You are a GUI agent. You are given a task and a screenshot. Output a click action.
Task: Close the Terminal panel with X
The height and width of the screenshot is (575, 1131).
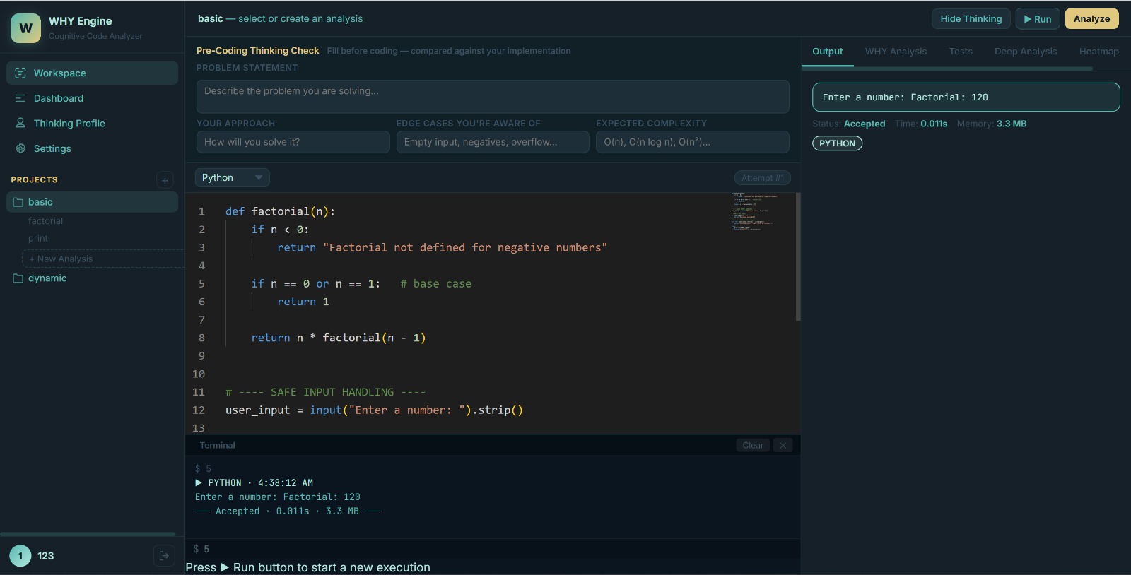click(783, 445)
